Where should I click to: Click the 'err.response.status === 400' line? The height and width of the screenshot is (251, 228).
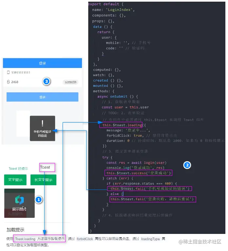point(142,183)
